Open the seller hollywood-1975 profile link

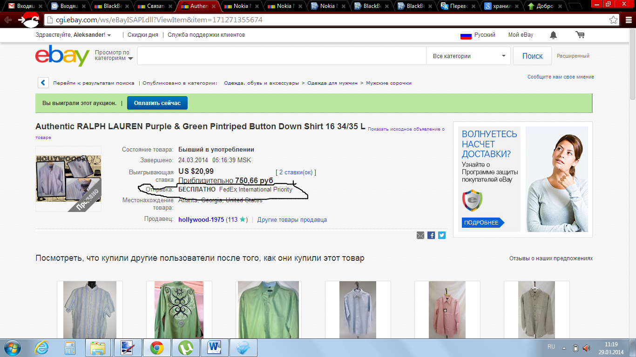201,219
